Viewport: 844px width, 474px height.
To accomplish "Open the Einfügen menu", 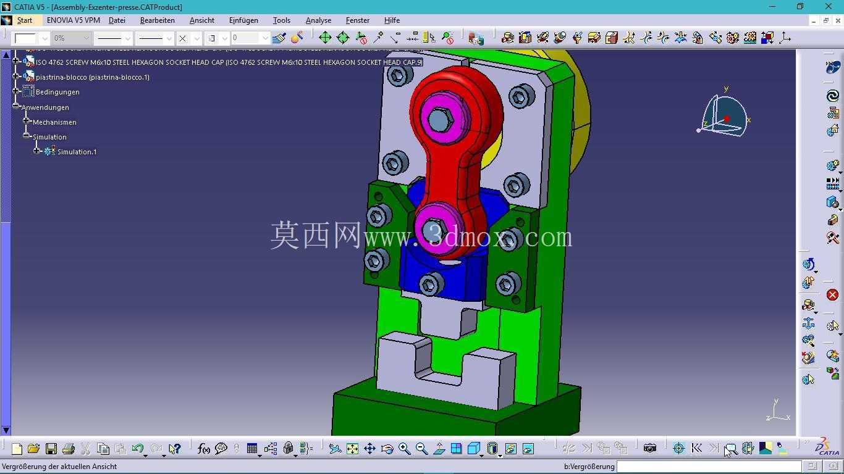I will click(x=243, y=20).
